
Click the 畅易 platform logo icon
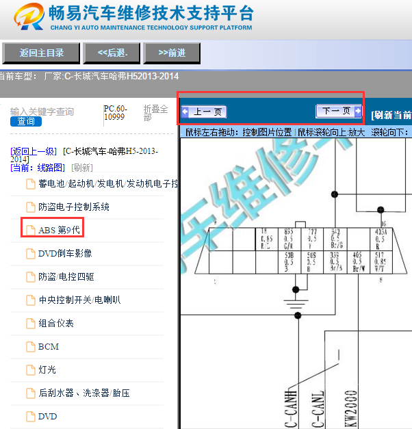29,16
